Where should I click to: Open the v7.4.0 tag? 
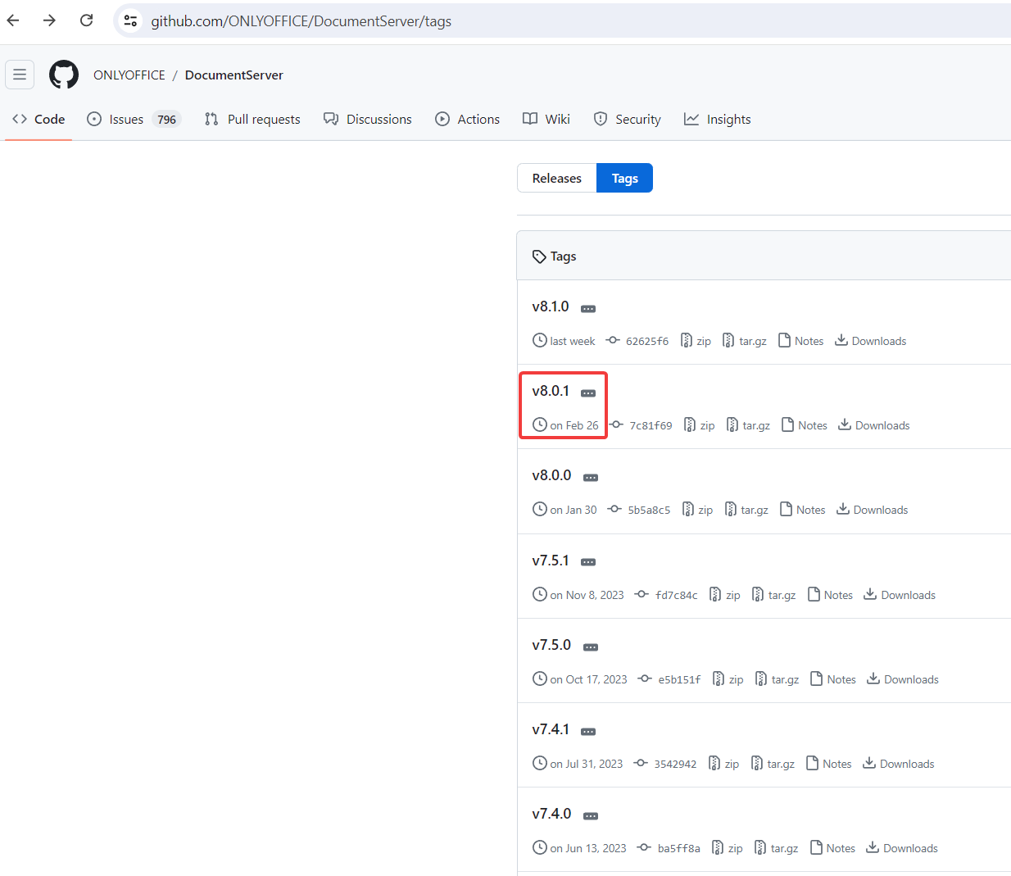(551, 814)
